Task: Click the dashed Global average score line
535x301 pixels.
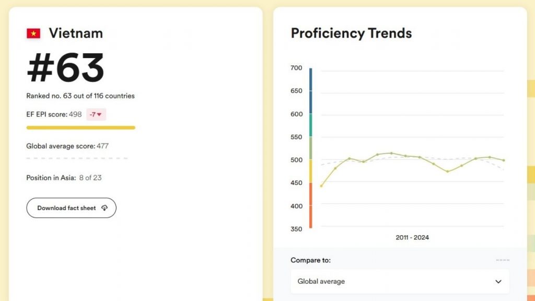Action: pyautogui.click(x=77, y=158)
